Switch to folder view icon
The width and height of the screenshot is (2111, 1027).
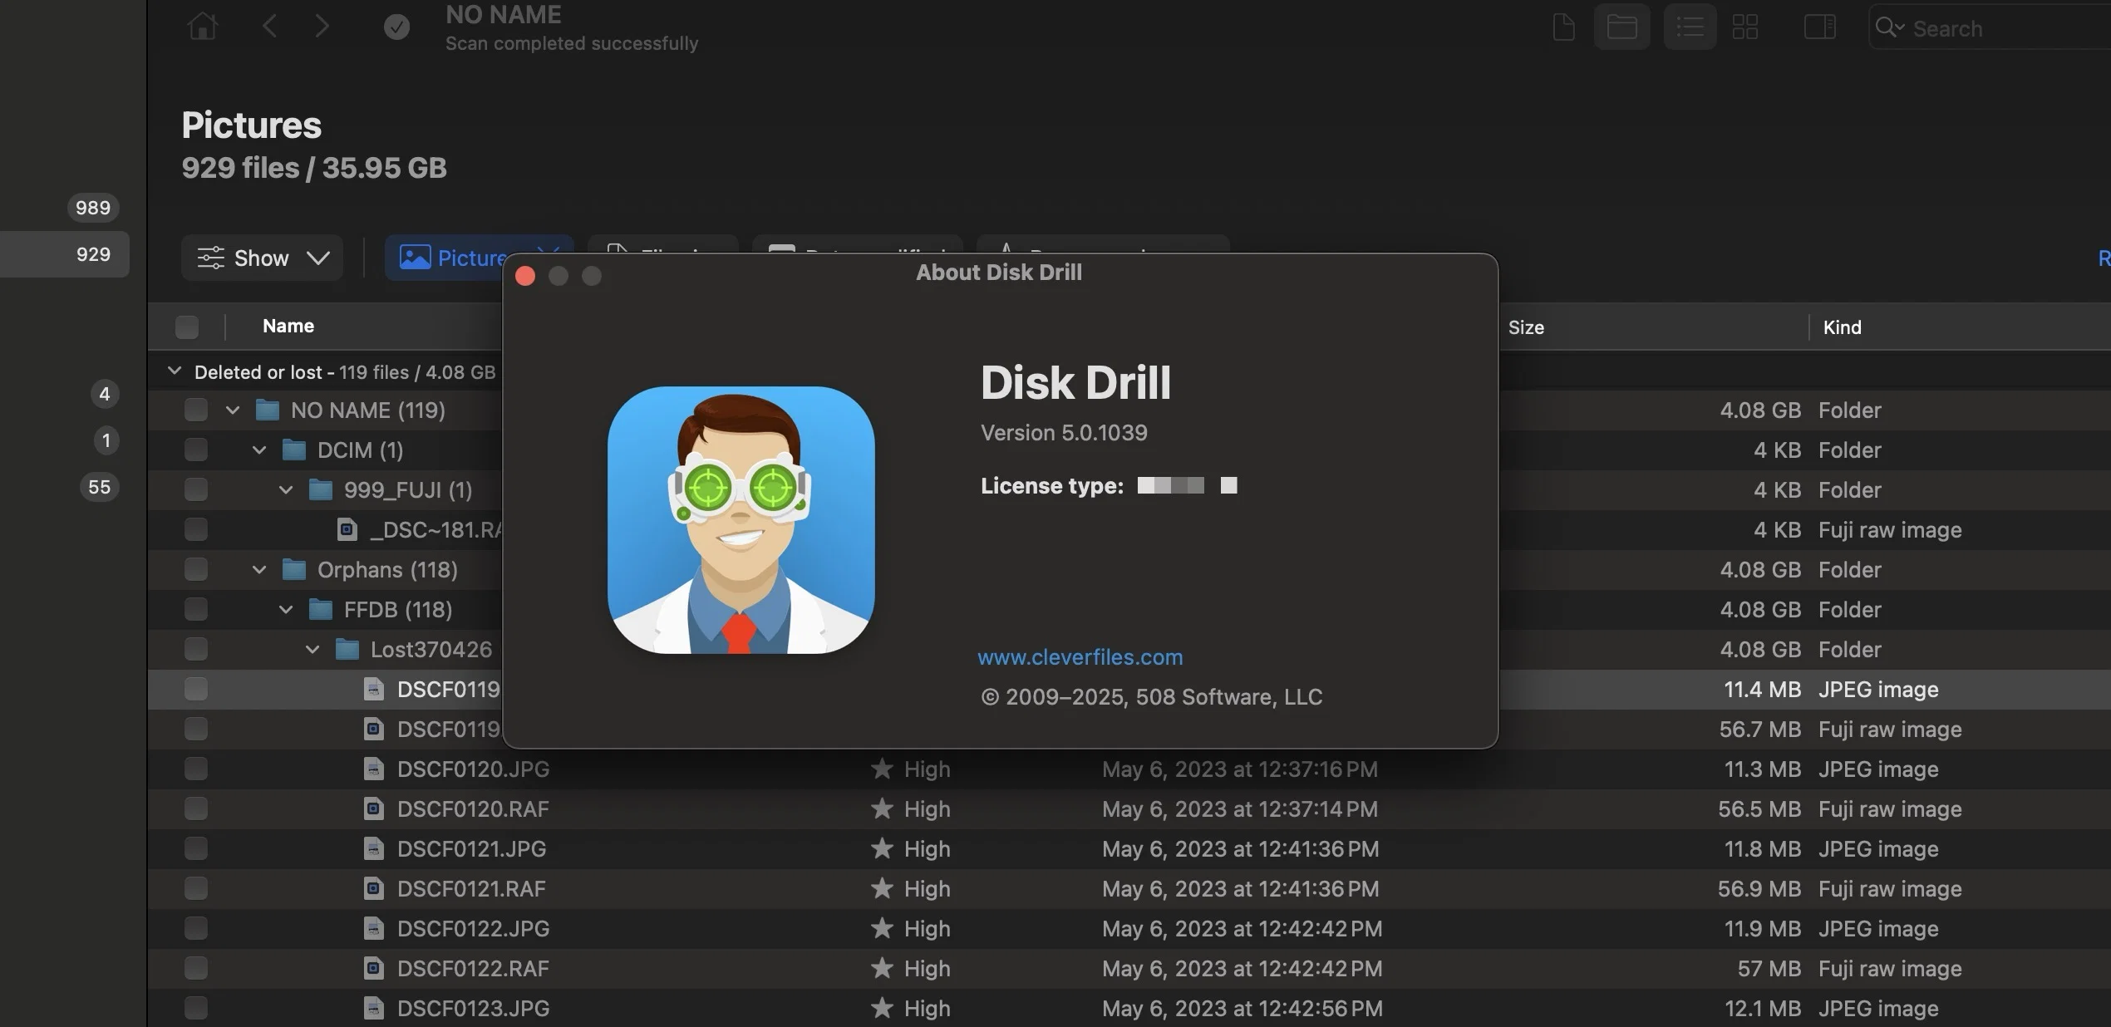pyautogui.click(x=1621, y=27)
